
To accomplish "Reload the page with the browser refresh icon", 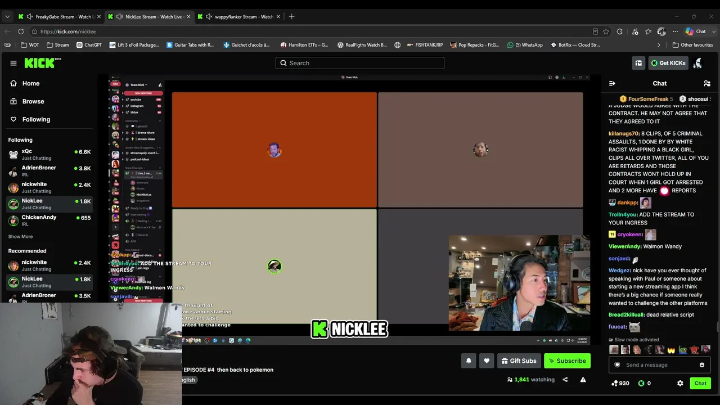I will (x=21, y=31).
